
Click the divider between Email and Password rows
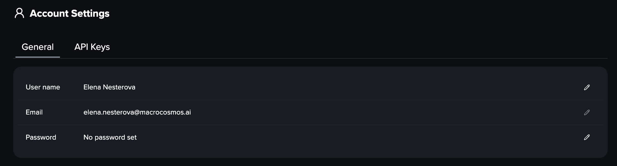coord(309,125)
